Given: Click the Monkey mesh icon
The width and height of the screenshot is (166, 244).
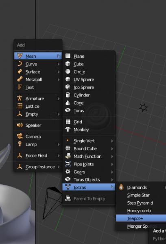Looking at the screenshot, I should tap(68, 129).
